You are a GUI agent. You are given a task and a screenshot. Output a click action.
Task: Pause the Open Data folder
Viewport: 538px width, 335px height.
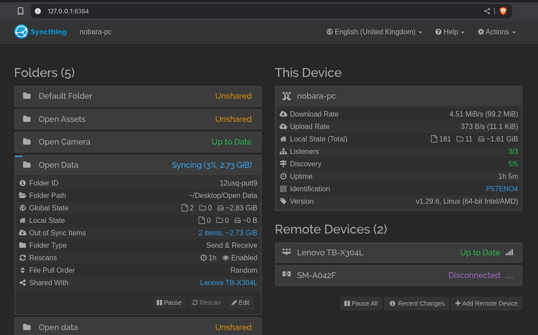tap(169, 303)
